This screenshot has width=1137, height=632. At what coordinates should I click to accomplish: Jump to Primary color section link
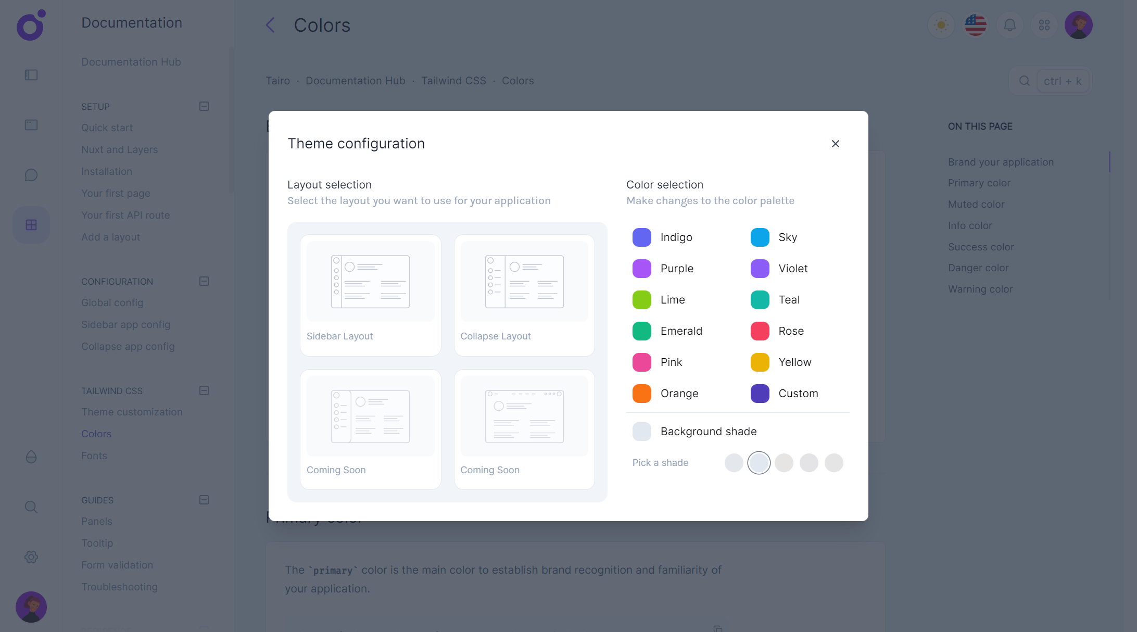[x=979, y=183]
